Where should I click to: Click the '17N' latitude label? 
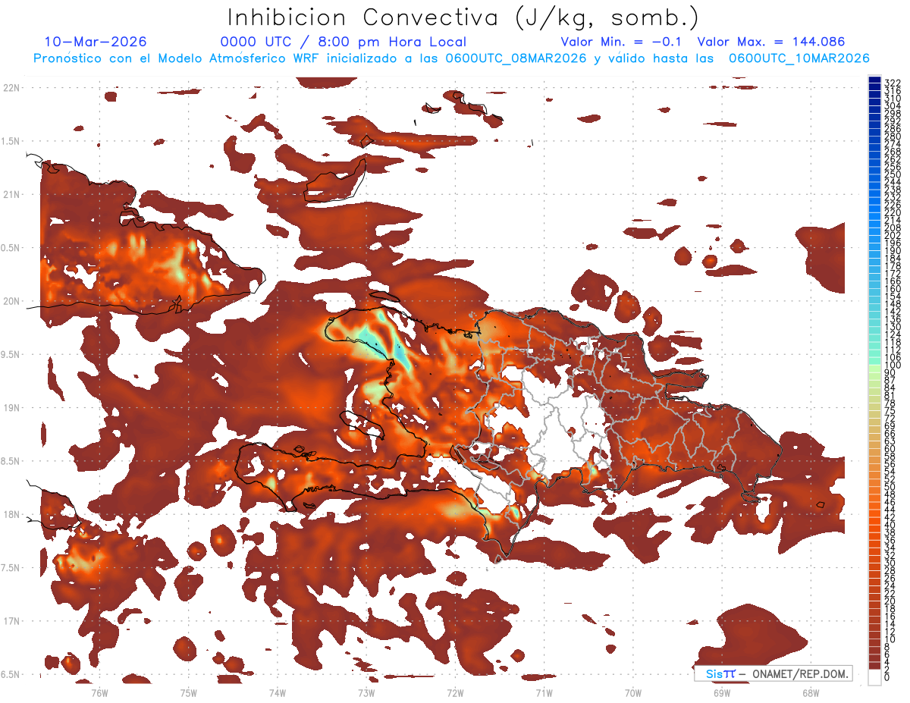[11, 621]
